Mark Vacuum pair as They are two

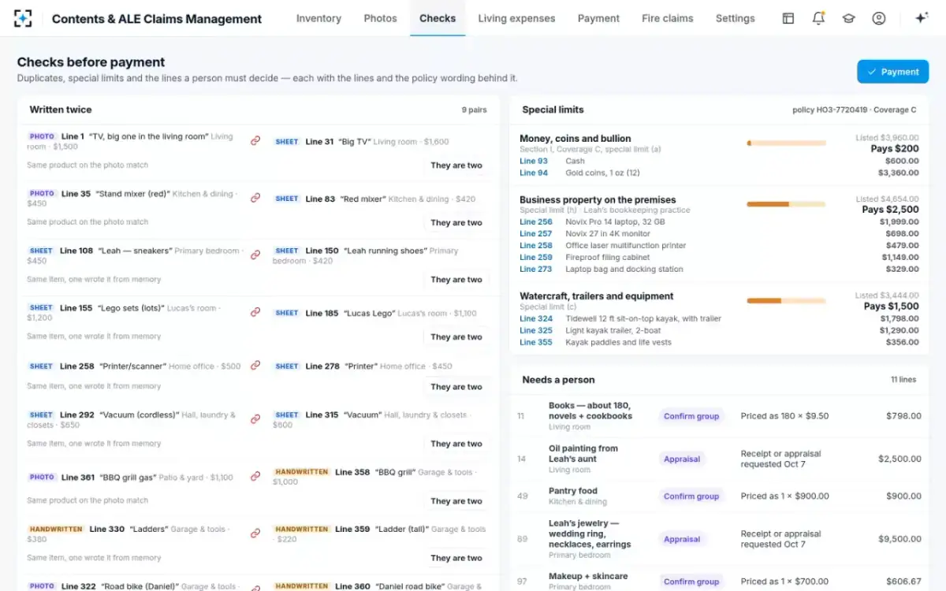click(x=456, y=444)
